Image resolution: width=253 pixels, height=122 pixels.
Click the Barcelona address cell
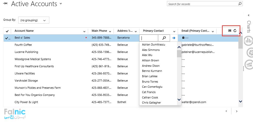coord(124,38)
